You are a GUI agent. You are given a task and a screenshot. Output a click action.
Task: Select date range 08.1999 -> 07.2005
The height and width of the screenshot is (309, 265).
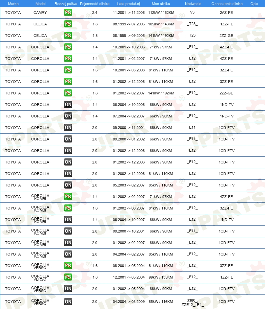point(129,24)
